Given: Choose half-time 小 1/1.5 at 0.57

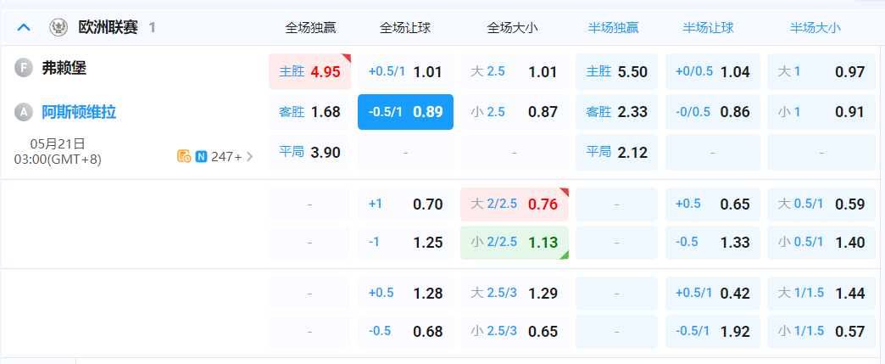Looking at the screenshot, I should point(821,331).
